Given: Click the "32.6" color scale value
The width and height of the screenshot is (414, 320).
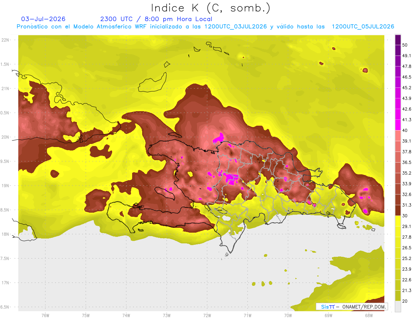Looking at the screenshot, I should pyautogui.click(x=407, y=194).
